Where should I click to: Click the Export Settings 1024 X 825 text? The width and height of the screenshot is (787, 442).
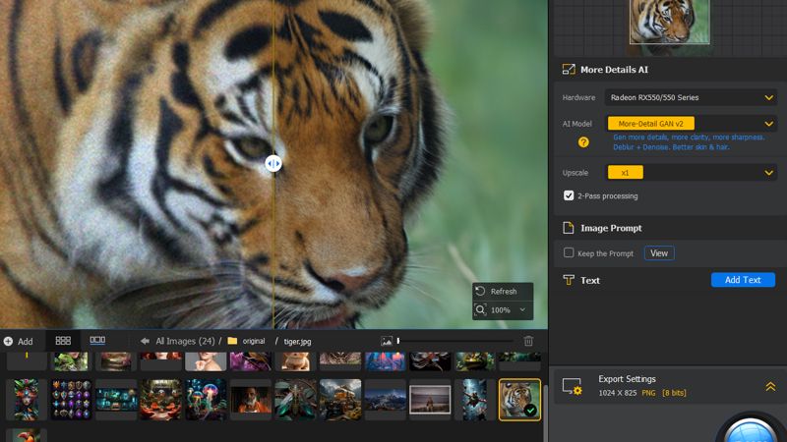pos(618,393)
